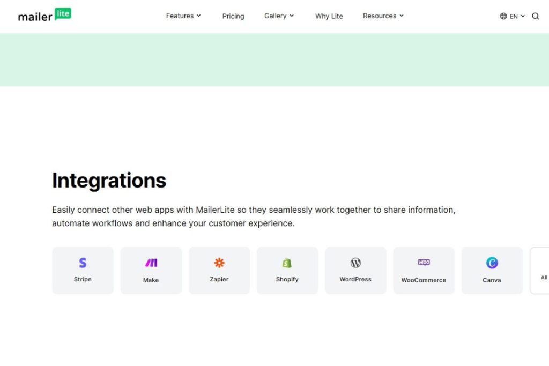Click the WooCommerce logo icon
The width and height of the screenshot is (549, 366).
pyautogui.click(x=424, y=263)
